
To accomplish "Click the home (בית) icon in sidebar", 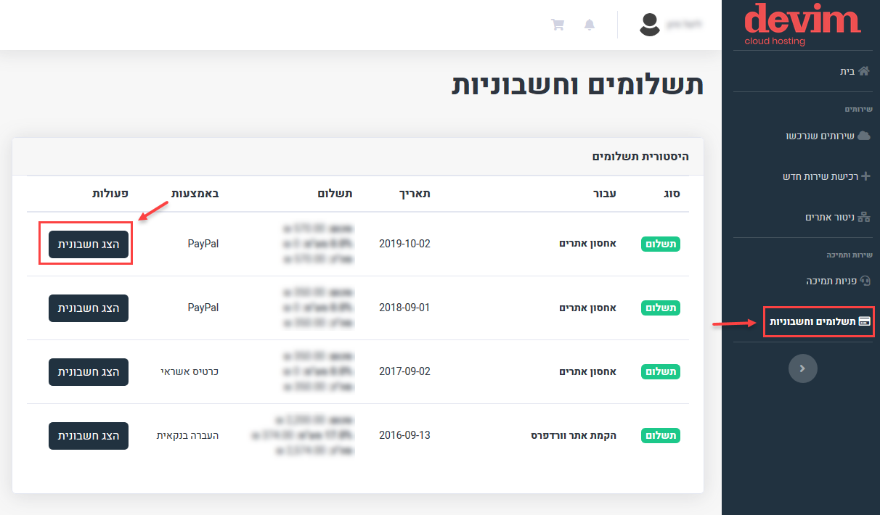I will [x=863, y=70].
